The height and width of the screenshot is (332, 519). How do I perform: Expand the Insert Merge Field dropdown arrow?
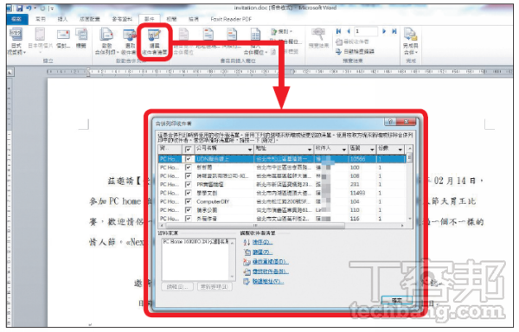tap(266, 52)
